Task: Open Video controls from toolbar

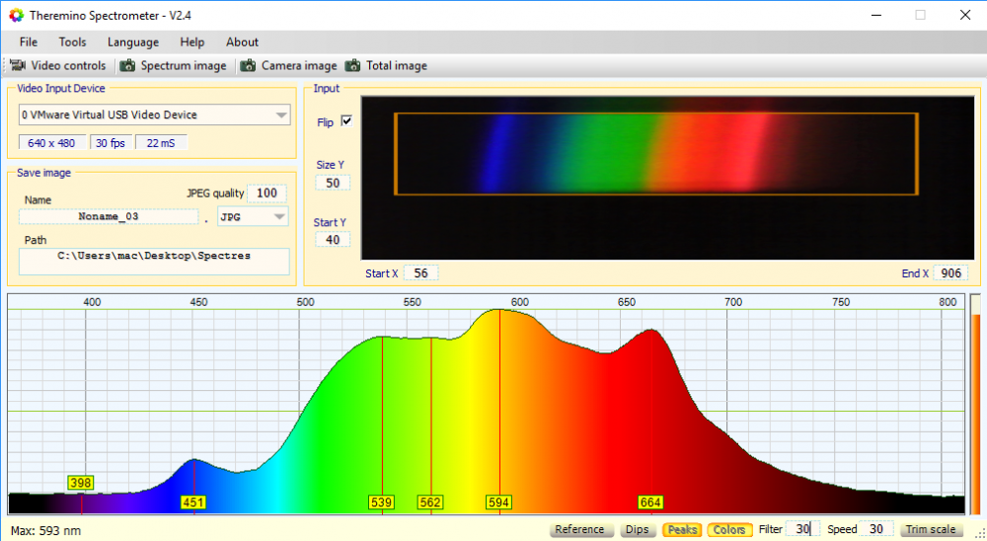Action: click(58, 65)
